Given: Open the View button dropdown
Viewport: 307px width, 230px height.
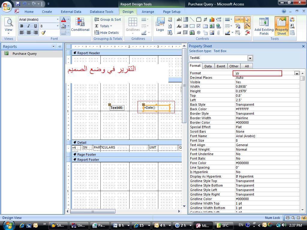Looking at the screenshot, I should point(8,33).
